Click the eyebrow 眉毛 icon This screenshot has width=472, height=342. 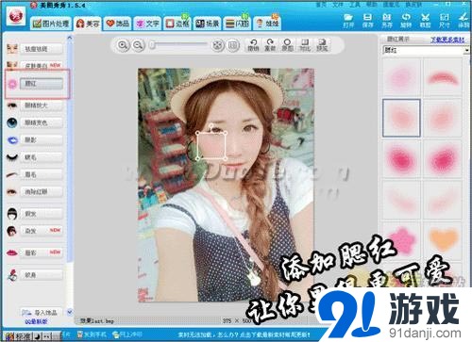point(12,174)
